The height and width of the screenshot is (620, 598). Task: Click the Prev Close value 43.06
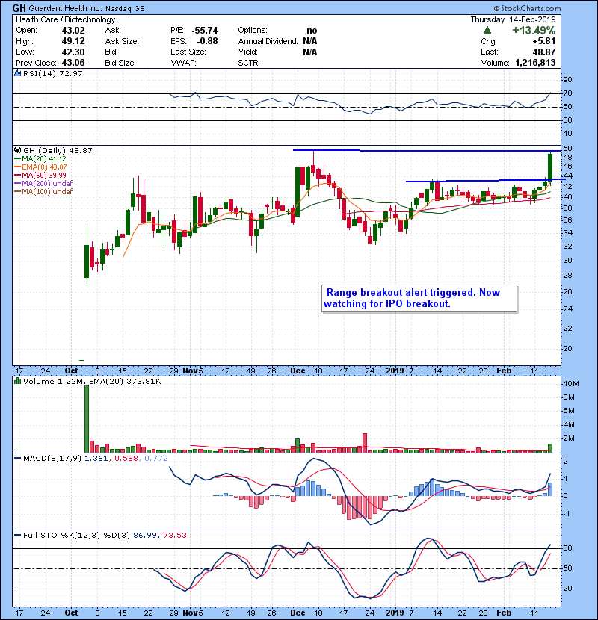pos(73,63)
